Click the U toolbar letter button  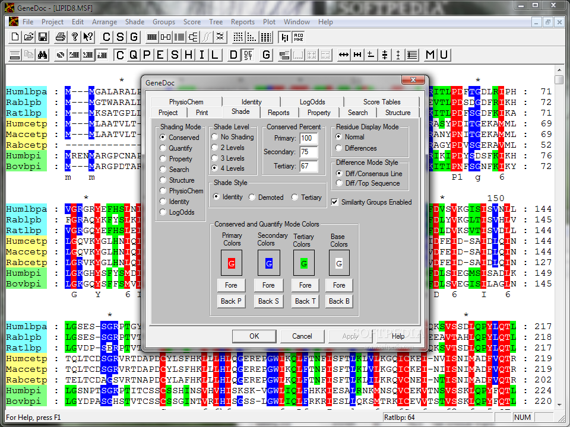point(444,55)
